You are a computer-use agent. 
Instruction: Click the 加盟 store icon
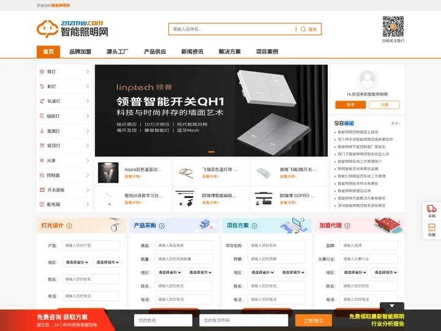tap(431, 227)
